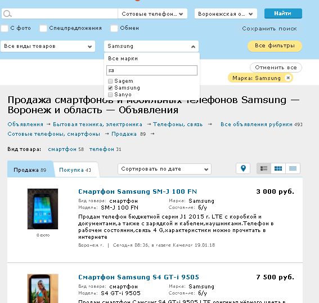The height and width of the screenshot is (303, 319).
Task: Switch to compact lines view icon
Action: click(x=293, y=168)
